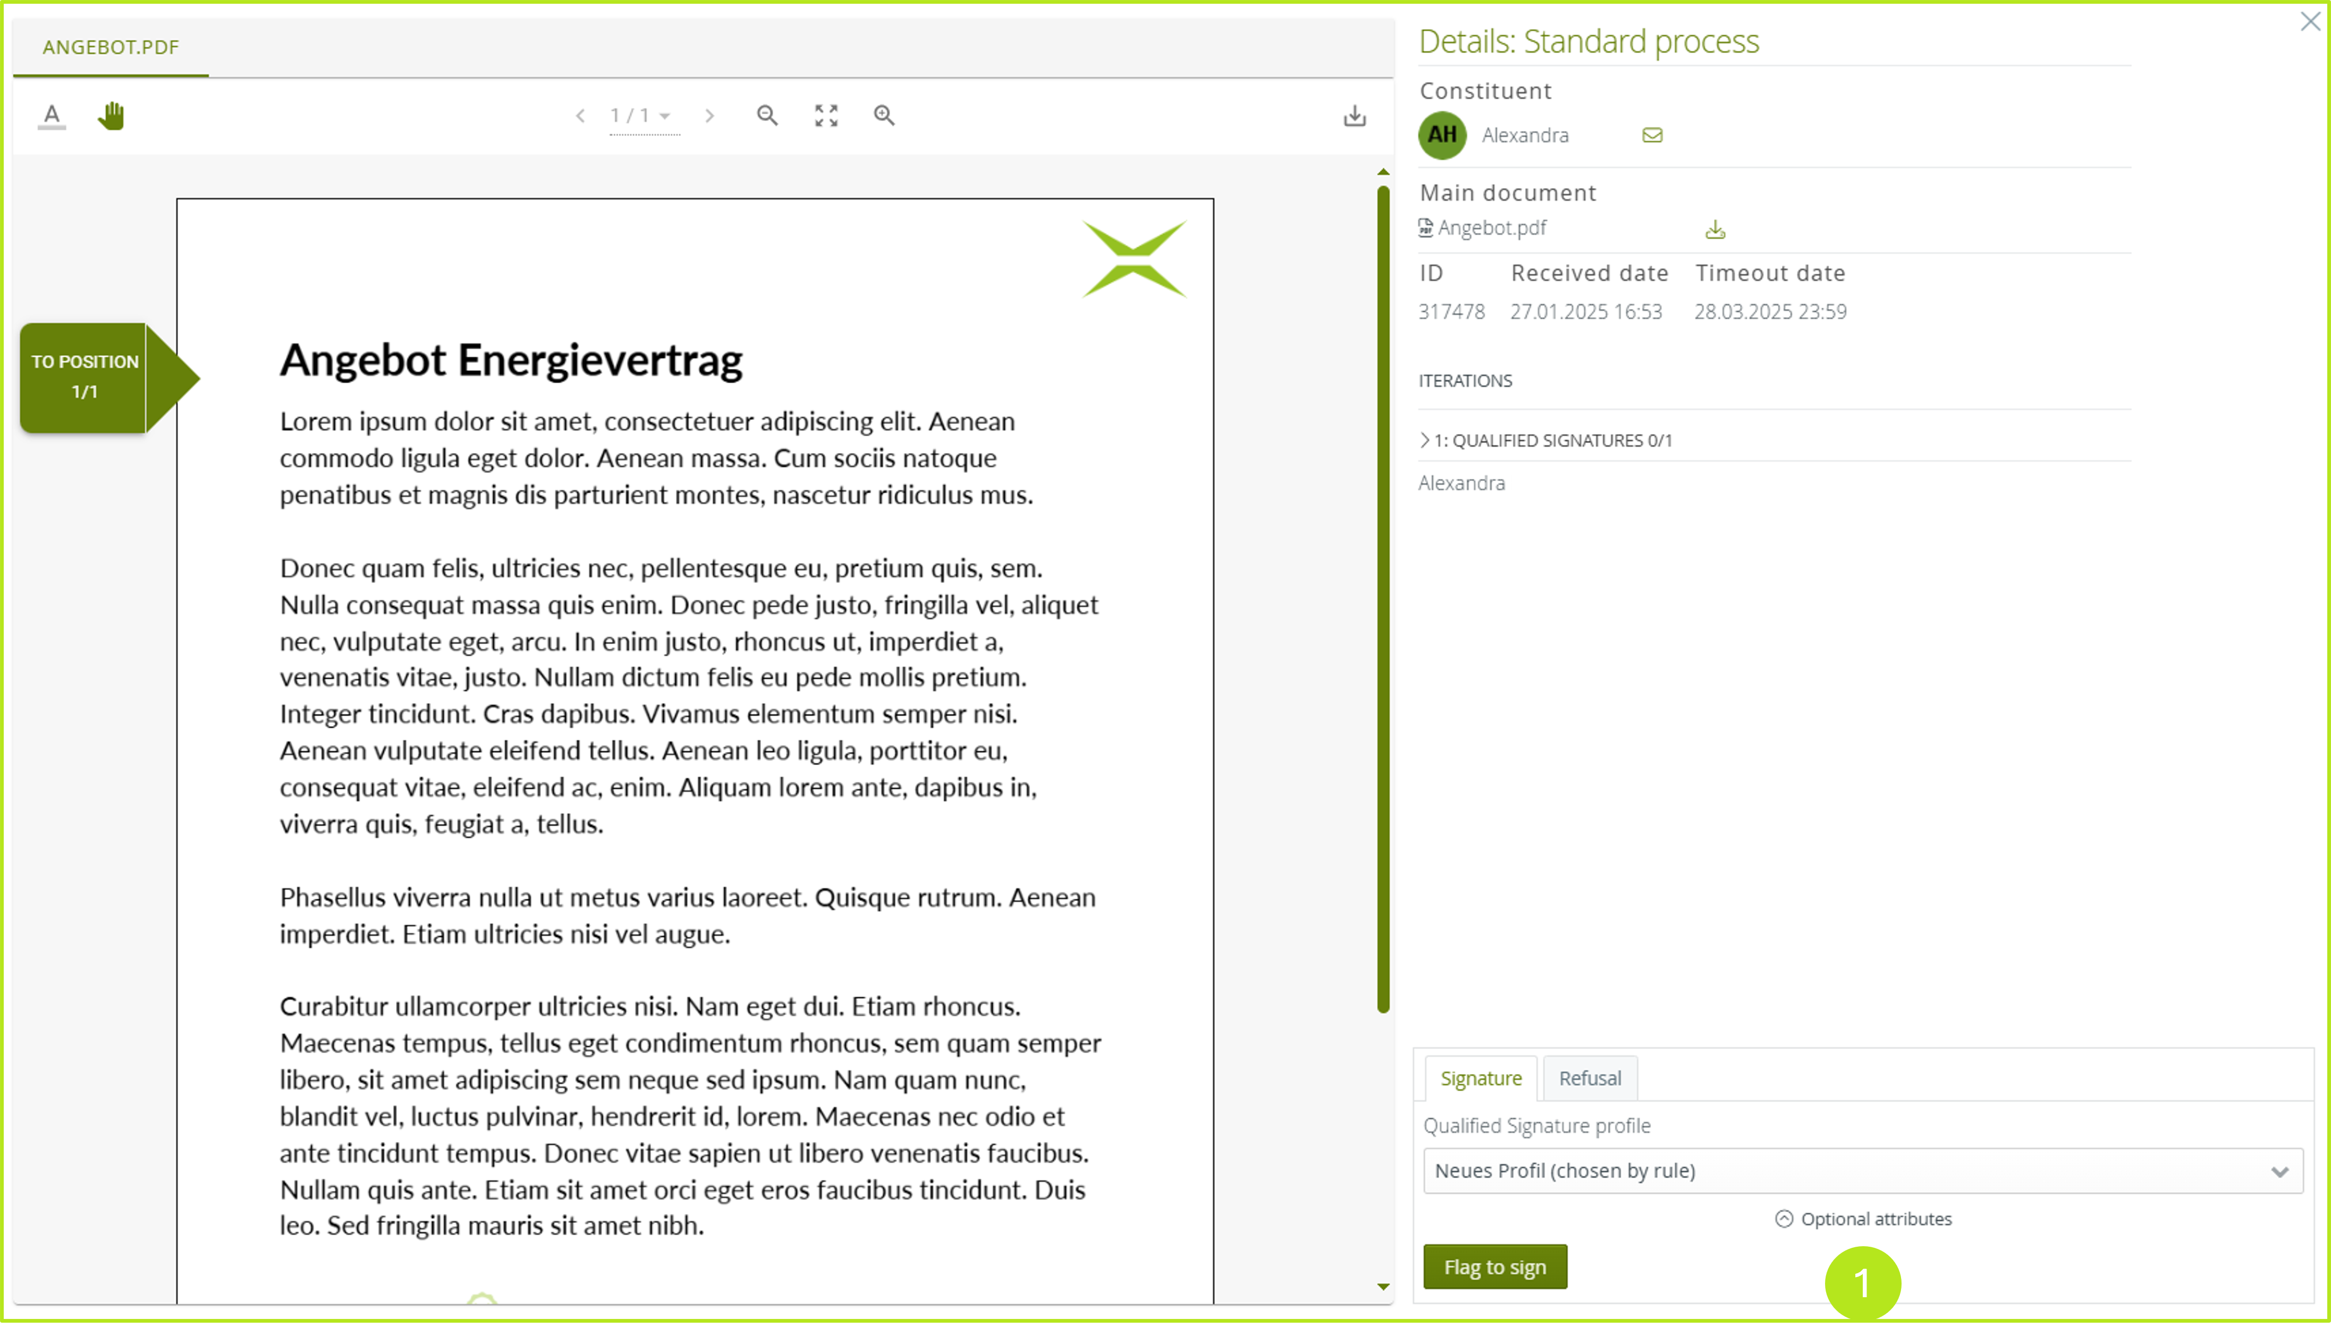Fit document to full screen
Image resolution: width=2331 pixels, height=1336 pixels.
[x=825, y=116]
